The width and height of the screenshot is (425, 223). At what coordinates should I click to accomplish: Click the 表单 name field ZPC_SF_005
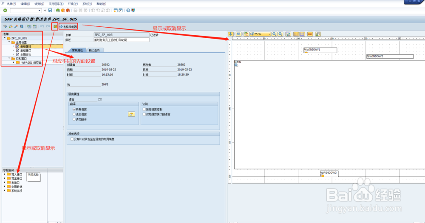pyautogui.click(x=122, y=35)
